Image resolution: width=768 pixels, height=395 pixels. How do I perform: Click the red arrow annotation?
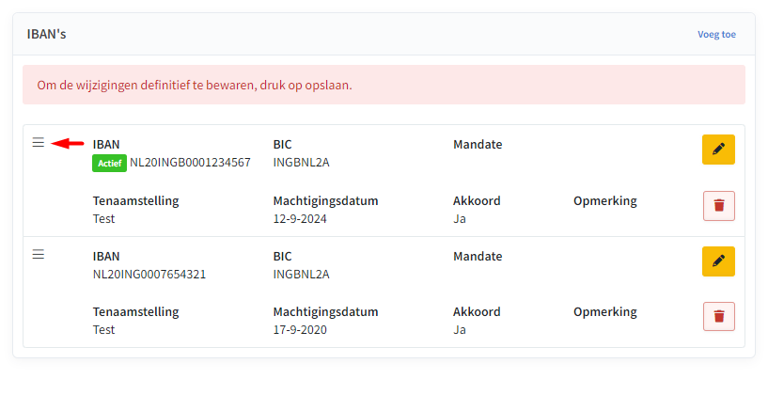pos(68,144)
